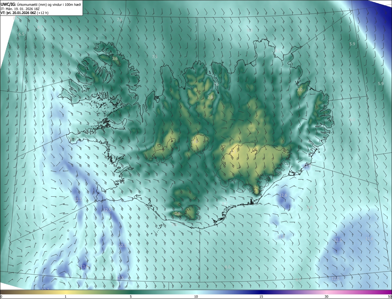Click the '2.9' value label in south Iceland
392x299 pixels.
[177, 213]
